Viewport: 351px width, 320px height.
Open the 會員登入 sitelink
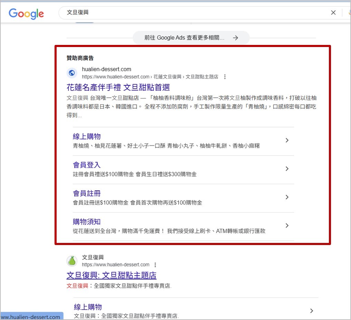click(87, 165)
